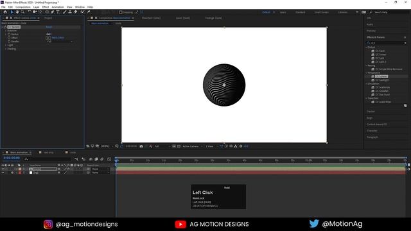
Task: Select the Unified Camera tool
Action: click(x=35, y=12)
